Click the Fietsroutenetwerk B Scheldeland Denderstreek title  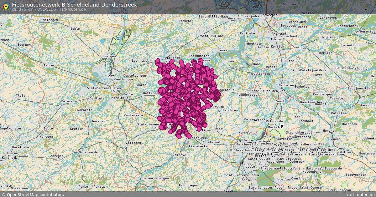point(74,5)
